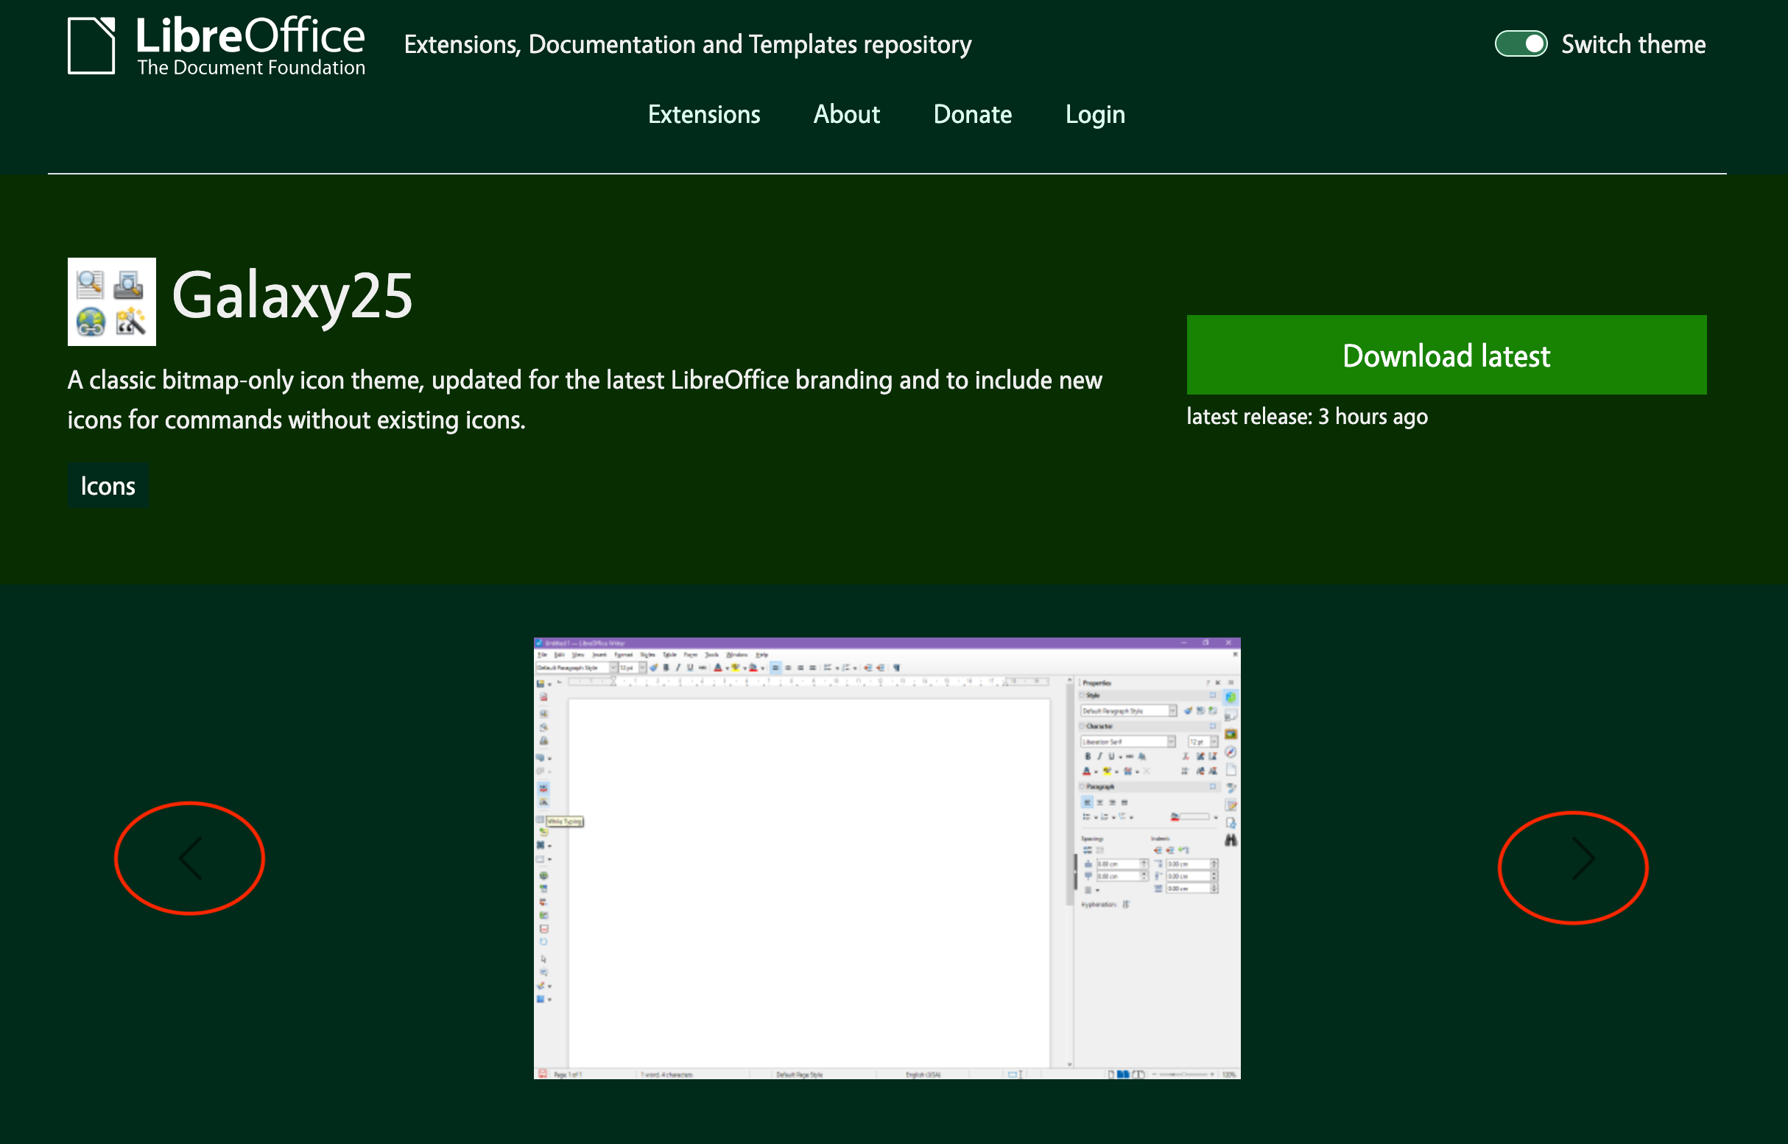Open the Login link

[1094, 114]
